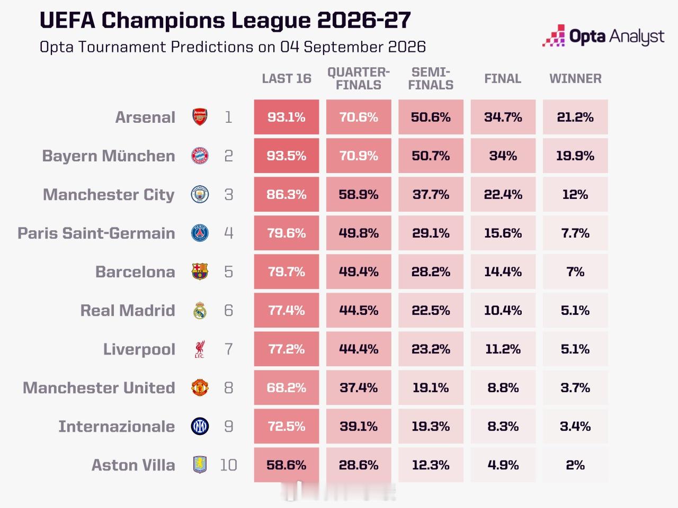The image size is (678, 508).
Task: Click the WINNER column header
Action: [x=575, y=78]
